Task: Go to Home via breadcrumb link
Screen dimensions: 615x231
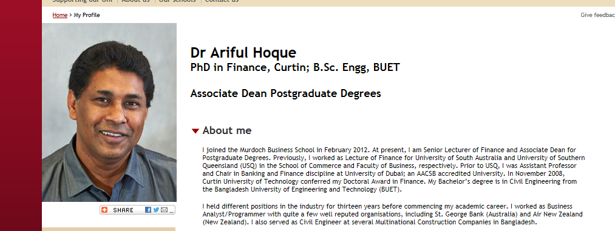Action: 60,15
